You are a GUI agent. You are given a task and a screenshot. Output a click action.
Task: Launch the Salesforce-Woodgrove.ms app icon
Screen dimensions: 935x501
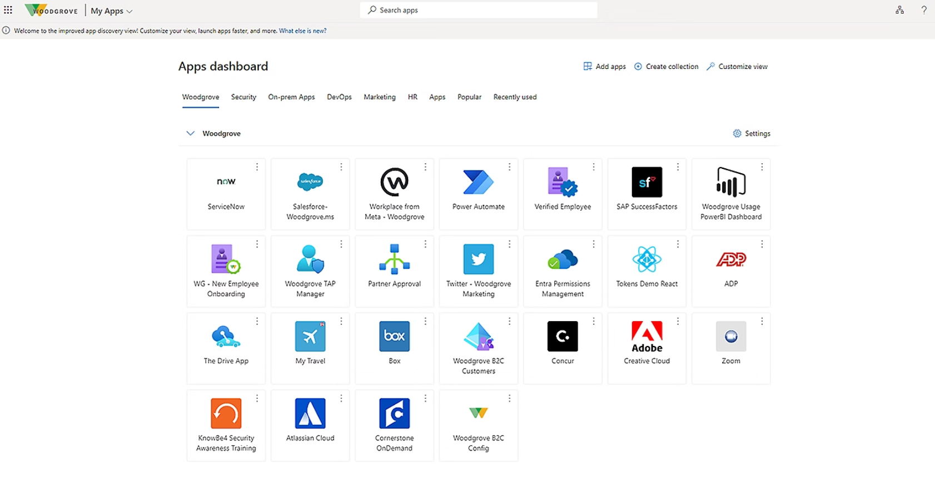pyautogui.click(x=310, y=182)
